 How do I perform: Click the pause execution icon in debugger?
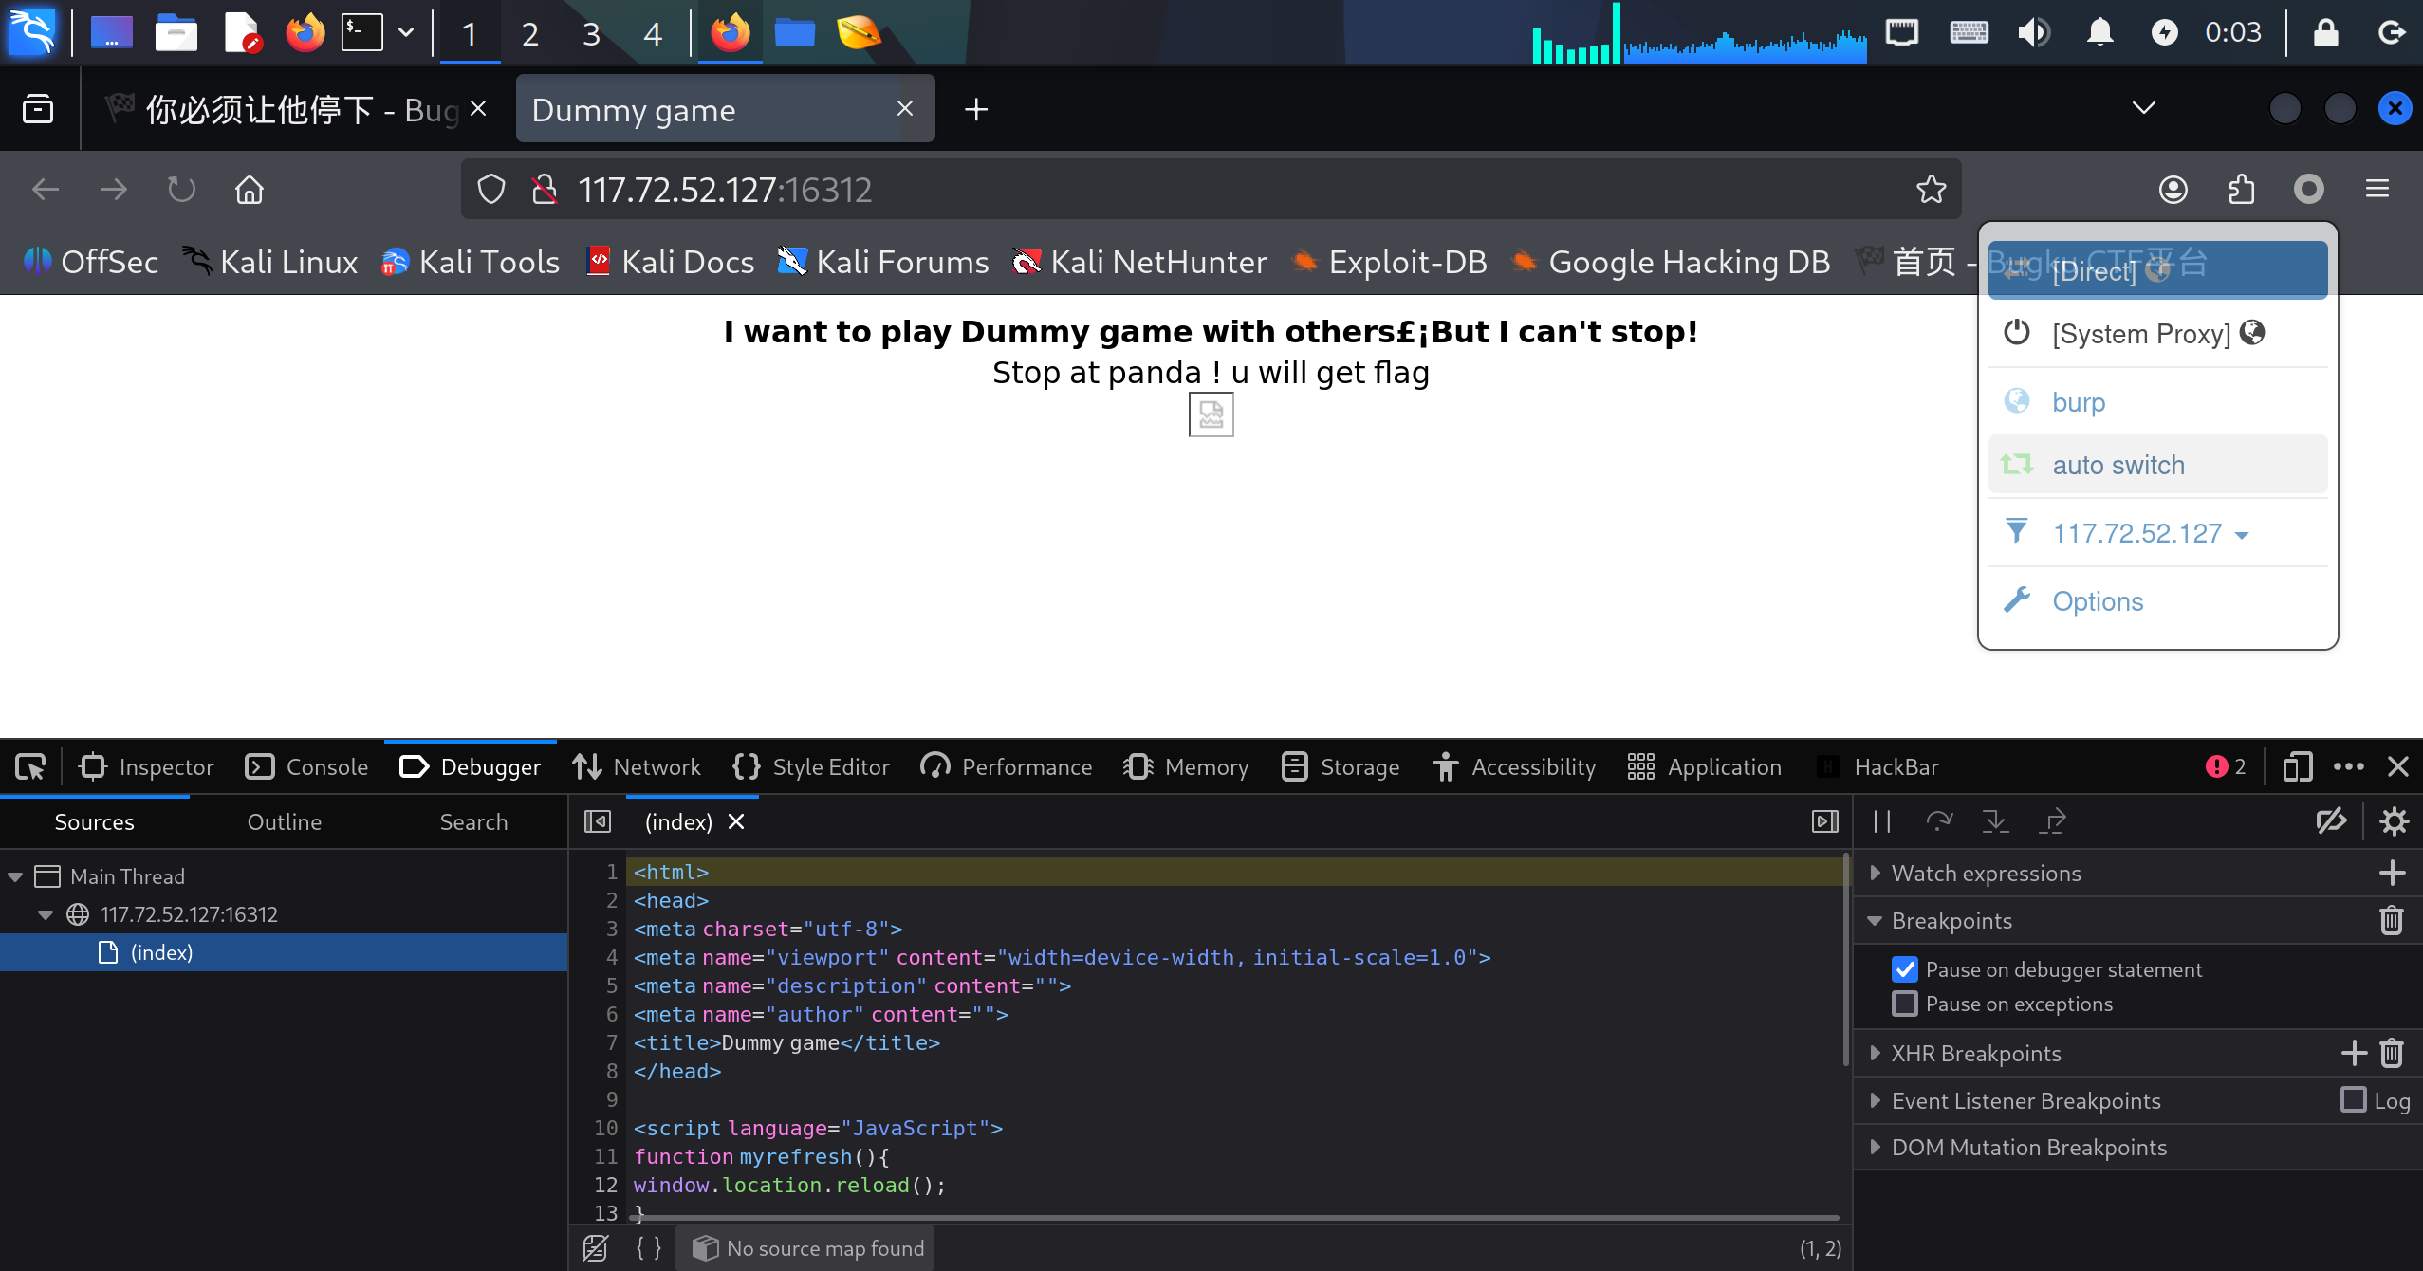coord(1882,821)
